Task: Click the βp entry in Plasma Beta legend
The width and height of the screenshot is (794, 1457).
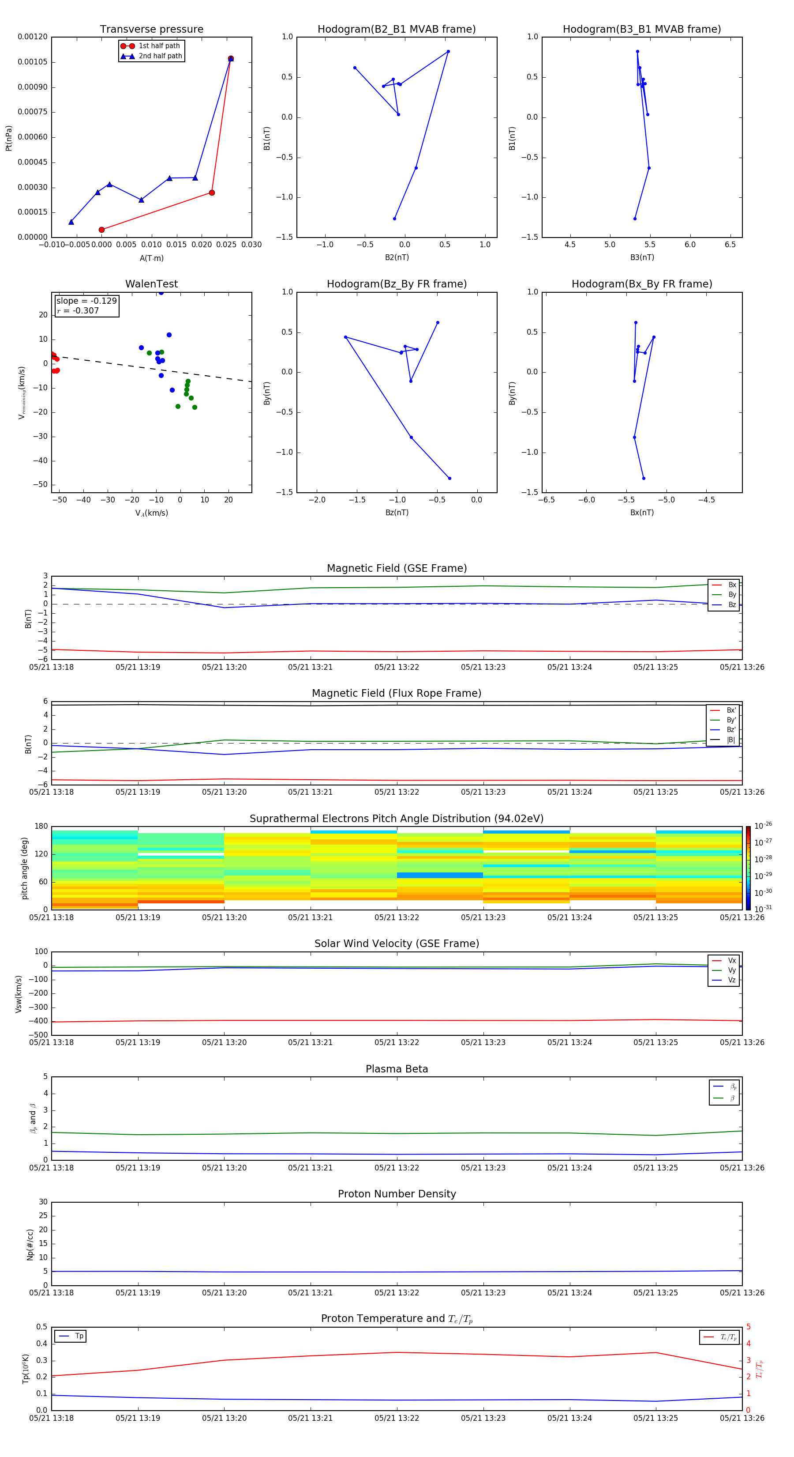Action: coord(725,1087)
